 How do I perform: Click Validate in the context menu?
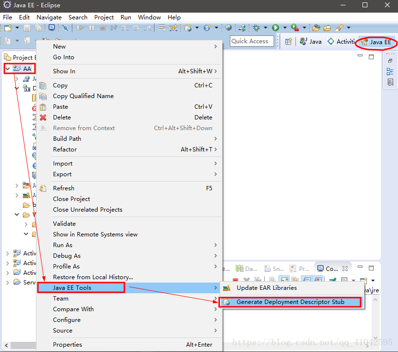(x=129, y=224)
